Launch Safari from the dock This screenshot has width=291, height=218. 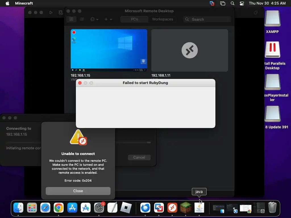[45, 207]
